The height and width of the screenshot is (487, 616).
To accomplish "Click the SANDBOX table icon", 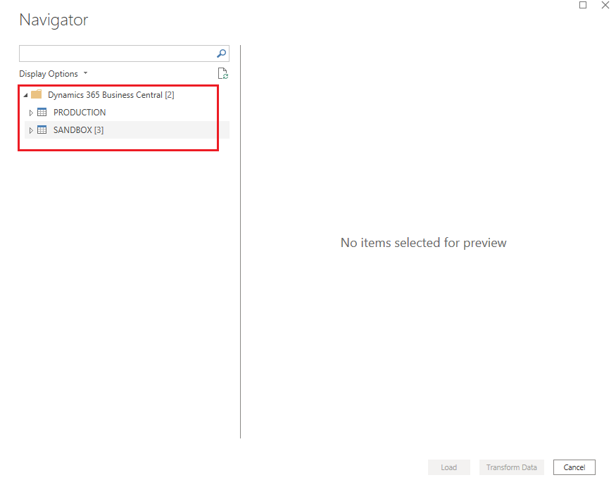I will [x=42, y=129].
